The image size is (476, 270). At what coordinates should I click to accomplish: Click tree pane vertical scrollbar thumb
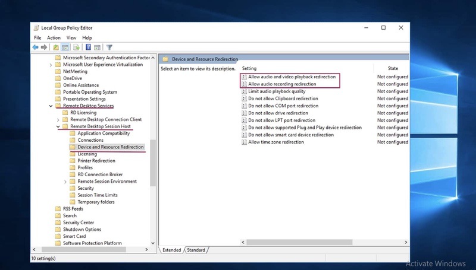153,163
